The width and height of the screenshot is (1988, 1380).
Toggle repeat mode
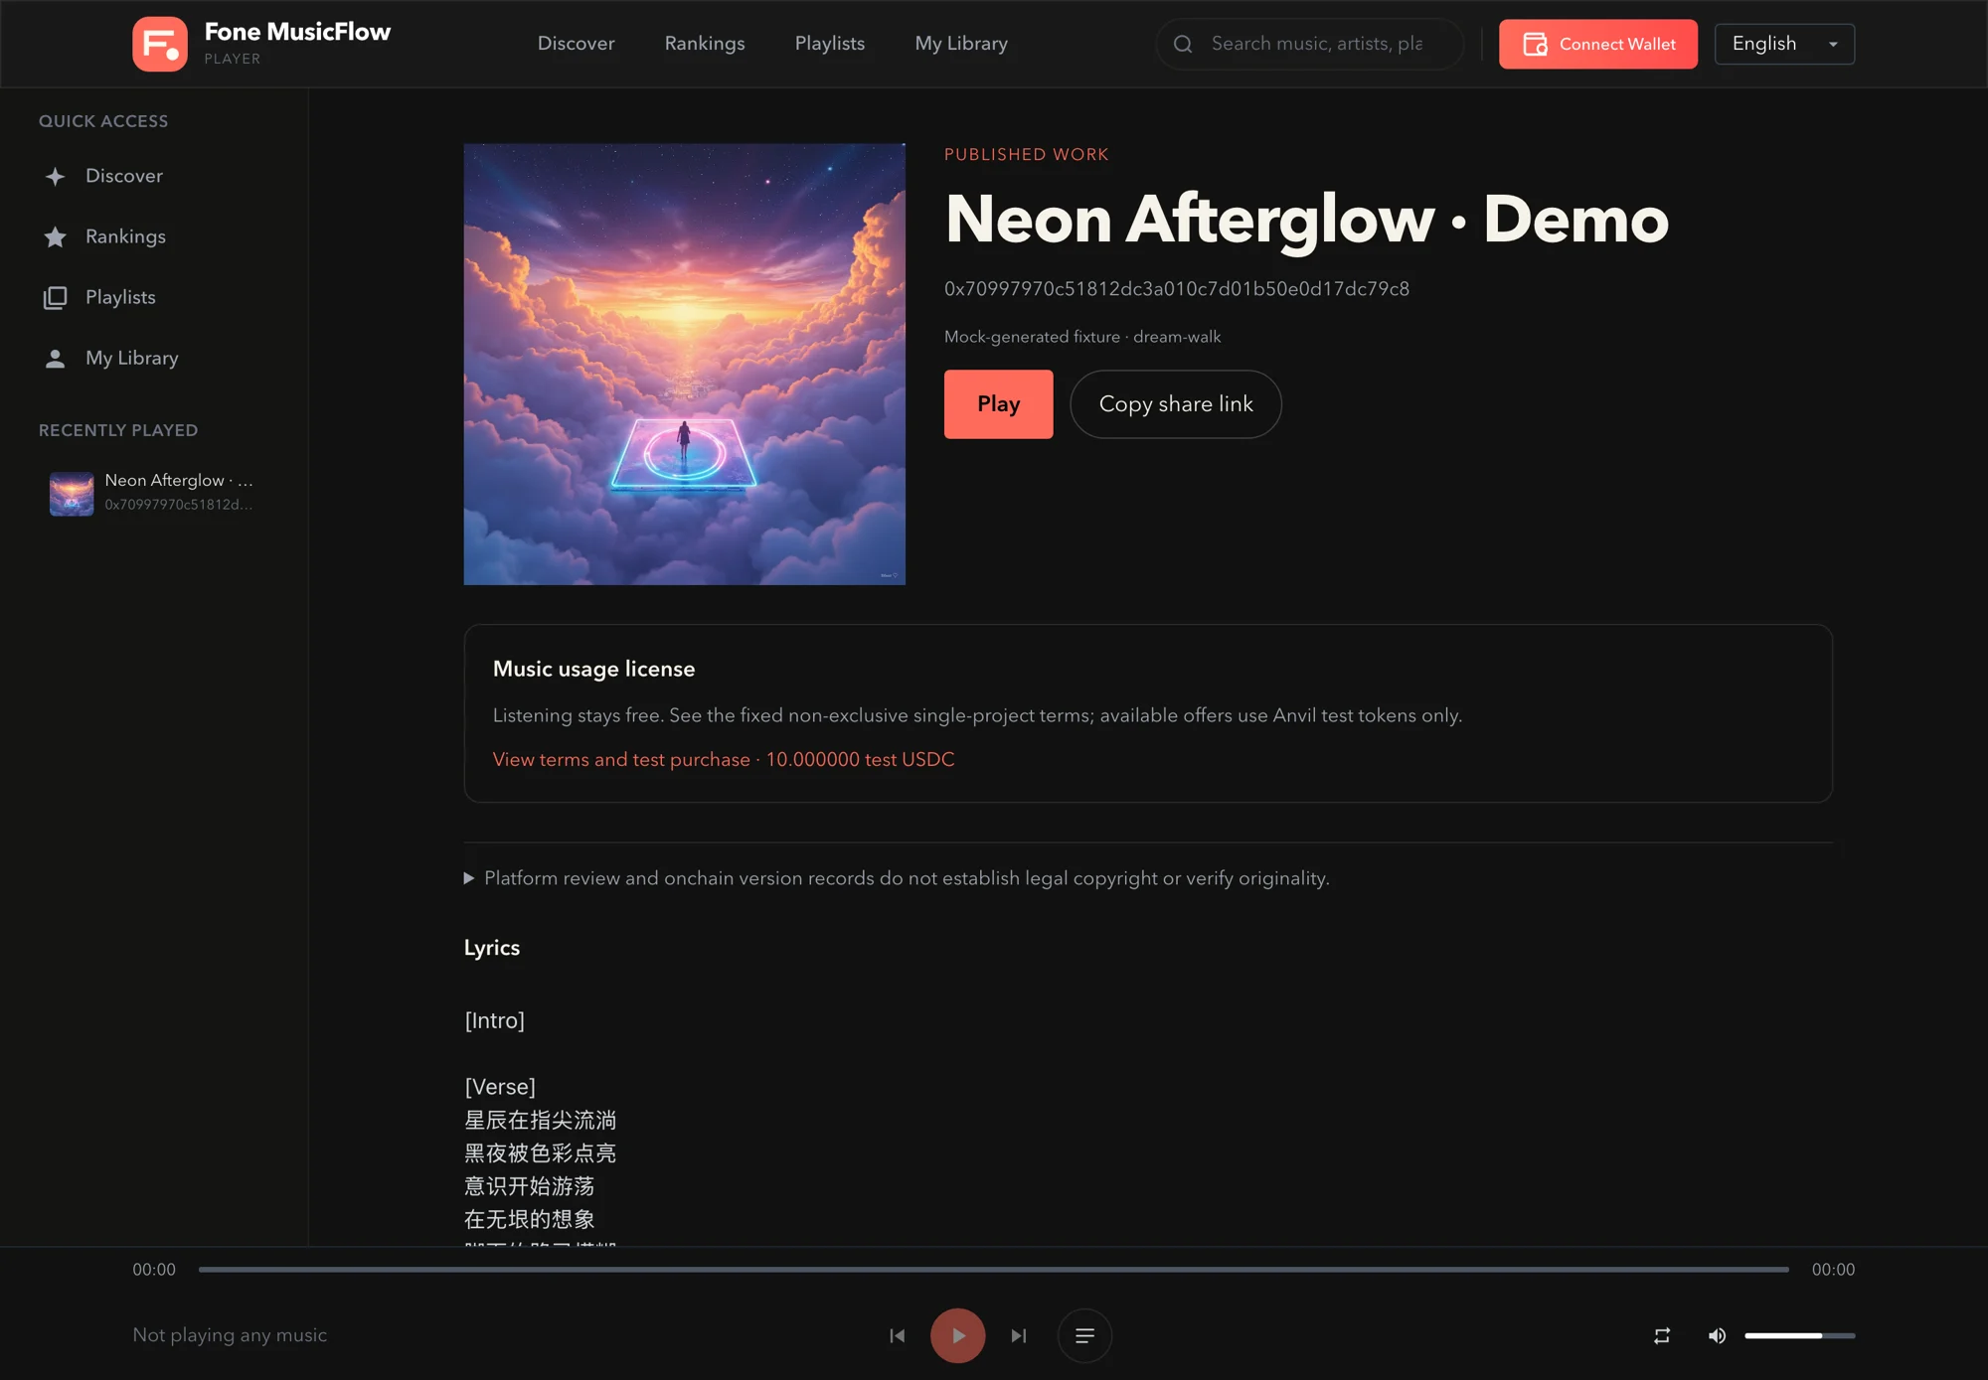tap(1662, 1335)
